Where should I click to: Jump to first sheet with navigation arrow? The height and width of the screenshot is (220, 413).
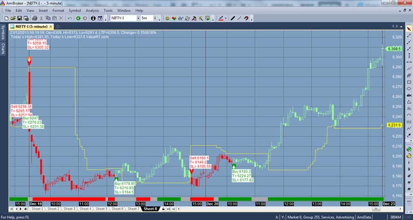tap(11, 209)
